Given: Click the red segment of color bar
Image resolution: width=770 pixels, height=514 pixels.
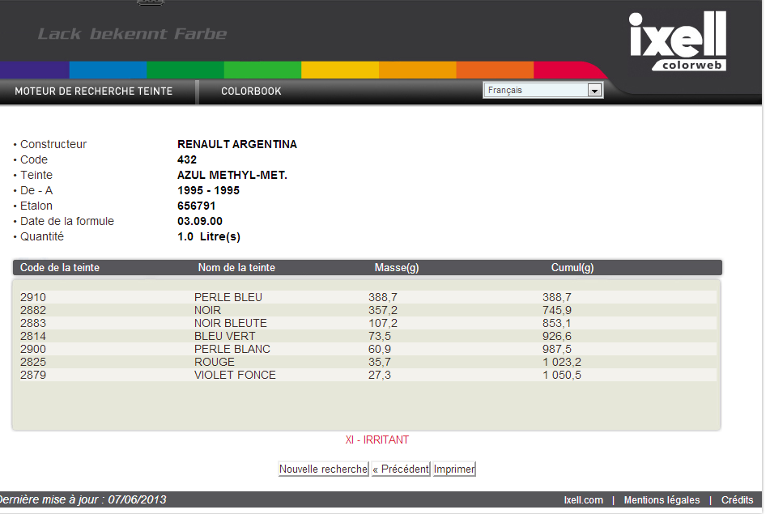Looking at the screenshot, I should pyautogui.click(x=567, y=70).
